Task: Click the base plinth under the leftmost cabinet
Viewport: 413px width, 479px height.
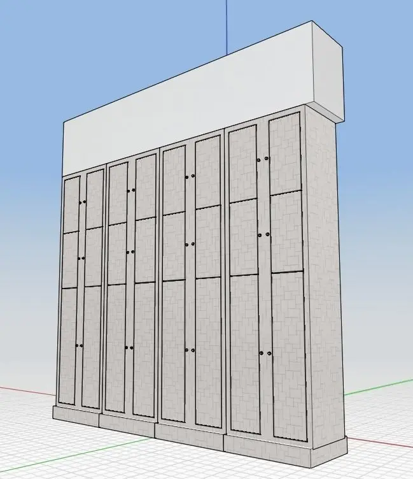Action: point(76,416)
